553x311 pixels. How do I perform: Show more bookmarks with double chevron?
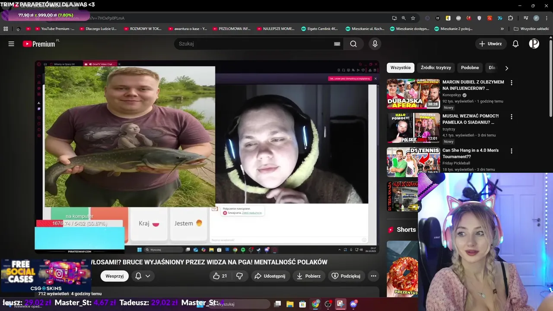(502, 29)
